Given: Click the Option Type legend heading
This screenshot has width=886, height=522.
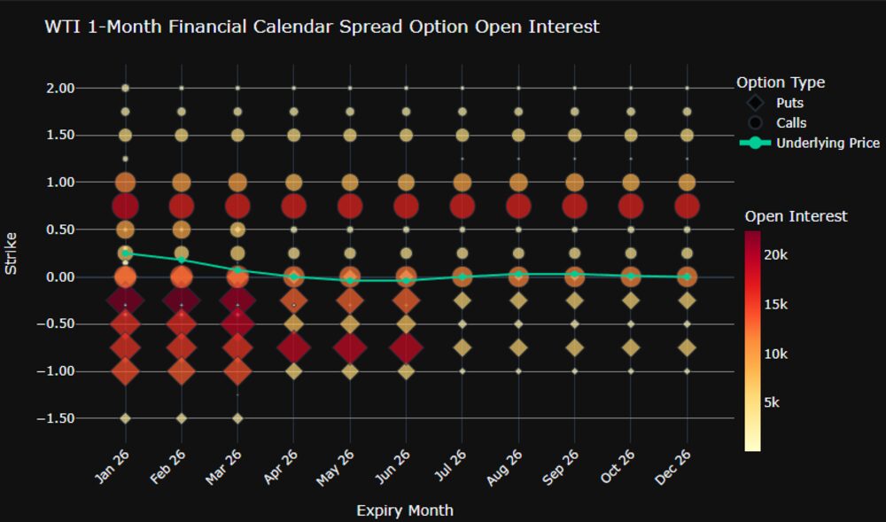Looking at the screenshot, I should click(781, 82).
